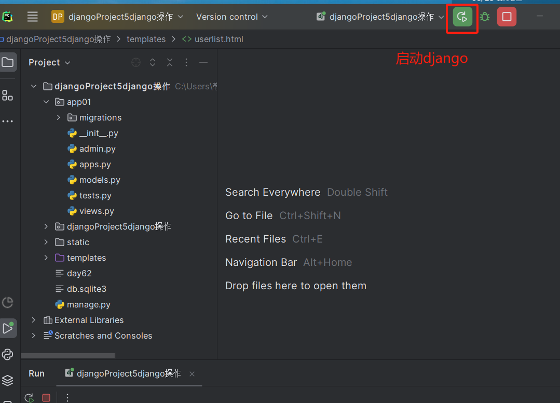The image size is (560, 403).
Task: Click the templates breadcrumb in the navigation bar
Action: click(146, 39)
